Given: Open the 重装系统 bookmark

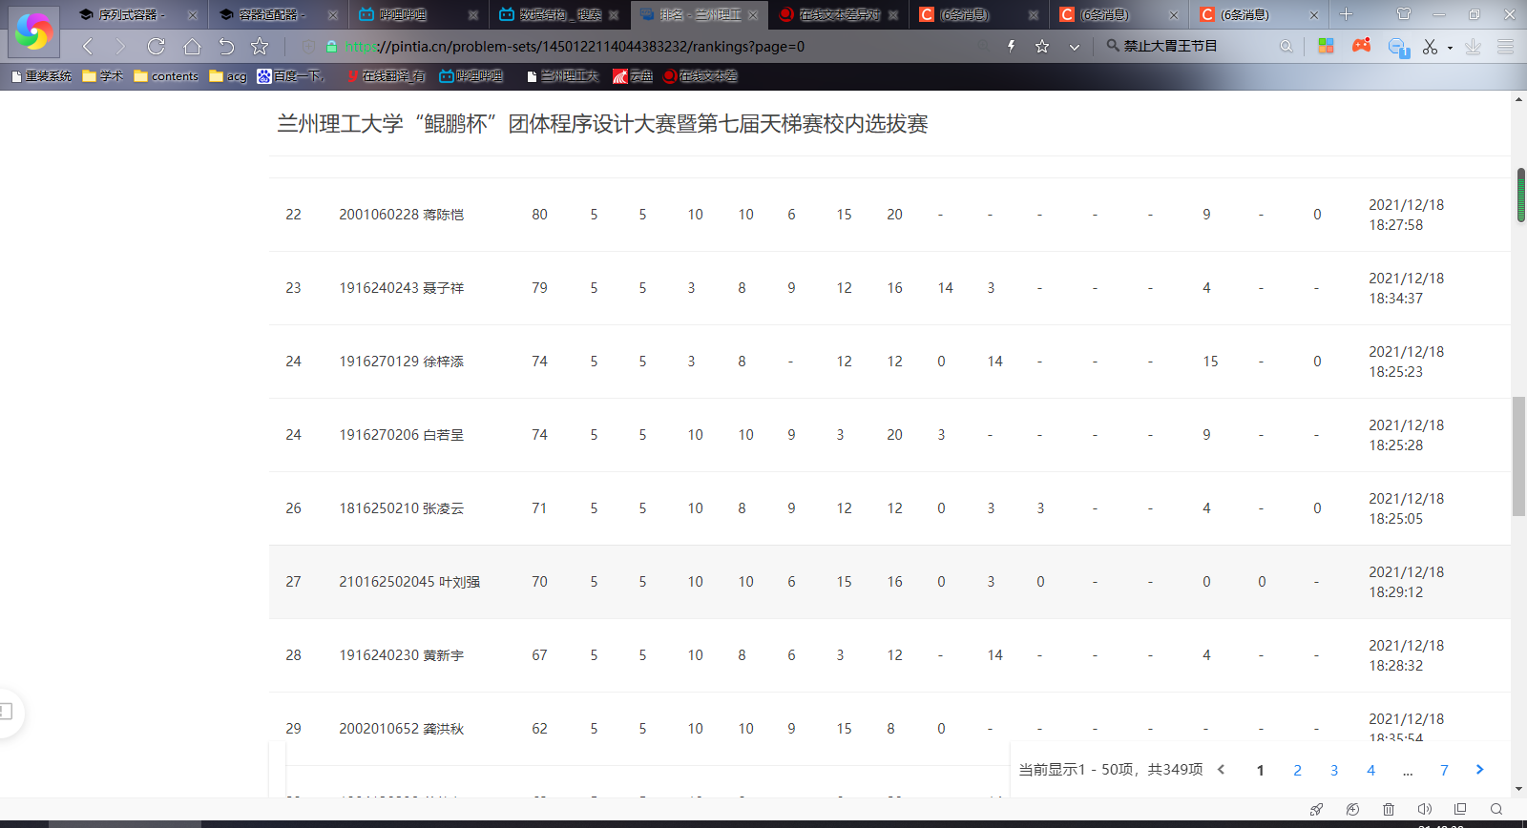Looking at the screenshot, I should click(x=41, y=76).
